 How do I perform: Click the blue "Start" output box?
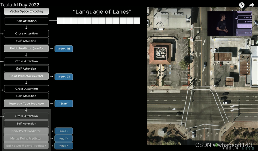tap(64, 104)
